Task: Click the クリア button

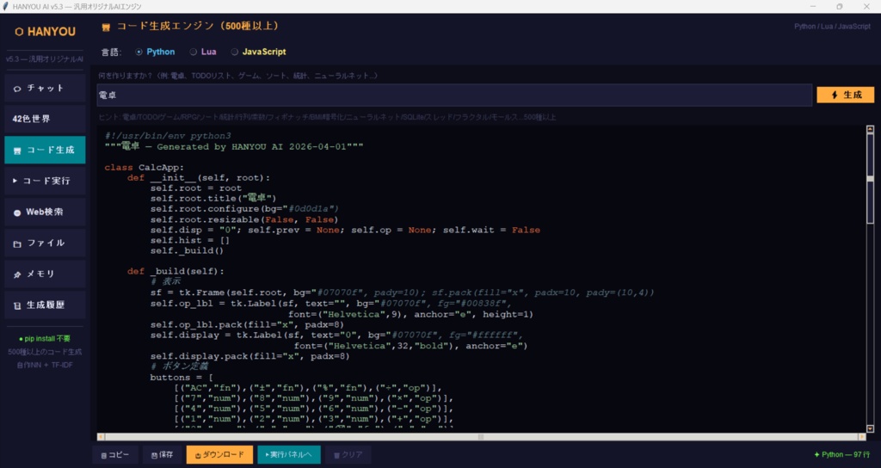Action: pos(348,454)
